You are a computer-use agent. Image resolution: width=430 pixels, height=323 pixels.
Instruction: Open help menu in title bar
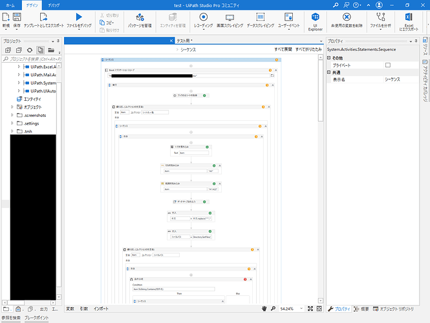pos(357,5)
